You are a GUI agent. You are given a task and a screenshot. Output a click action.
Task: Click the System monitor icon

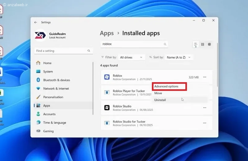38,71
